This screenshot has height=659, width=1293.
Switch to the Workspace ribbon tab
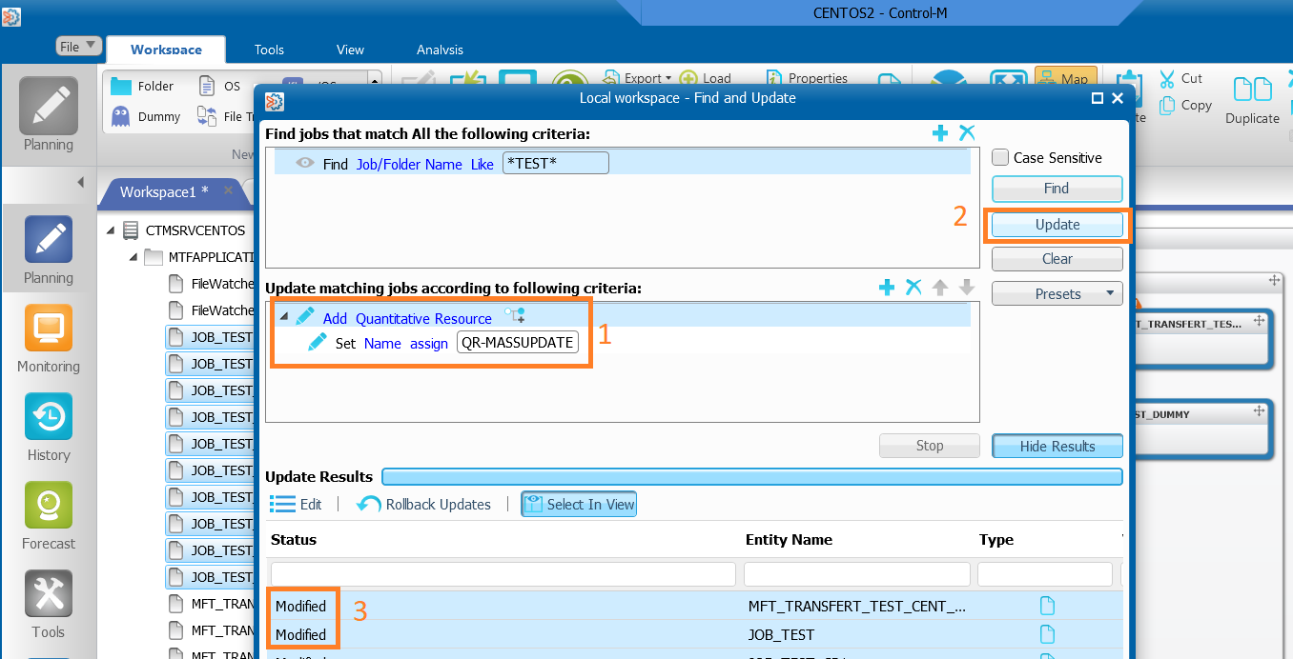[x=166, y=50]
